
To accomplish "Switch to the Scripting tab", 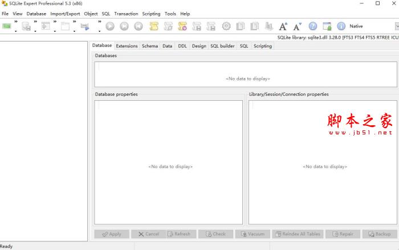I will [263, 46].
